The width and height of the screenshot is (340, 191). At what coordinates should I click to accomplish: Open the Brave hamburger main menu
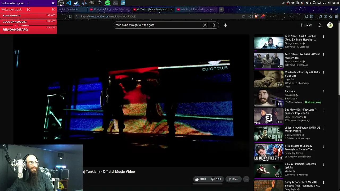point(336,16)
